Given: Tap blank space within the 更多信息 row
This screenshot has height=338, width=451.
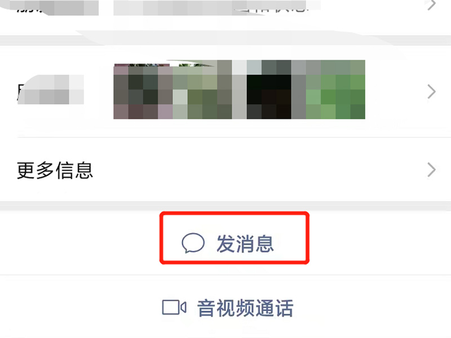Looking at the screenshot, I should pyautogui.click(x=259, y=170).
